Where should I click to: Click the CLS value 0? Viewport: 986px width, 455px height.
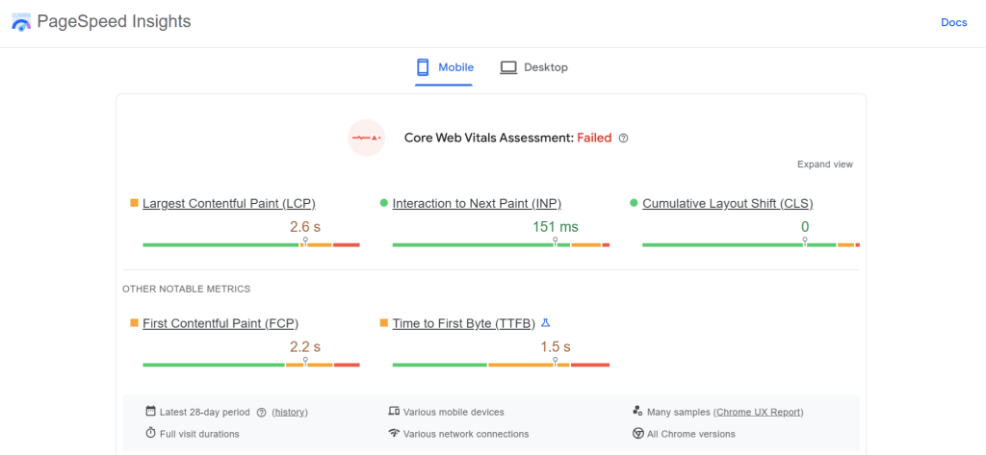(805, 227)
